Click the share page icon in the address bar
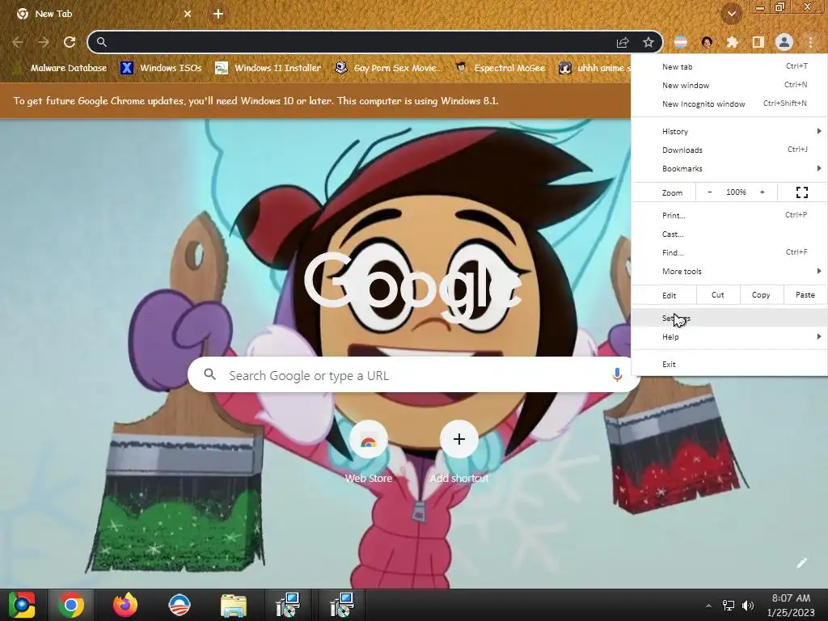This screenshot has width=828, height=621. point(623,42)
